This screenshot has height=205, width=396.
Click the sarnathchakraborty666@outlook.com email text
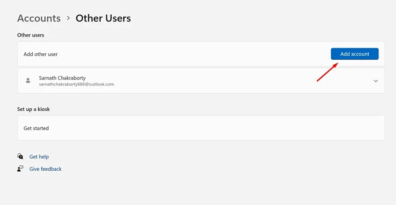[x=76, y=84]
